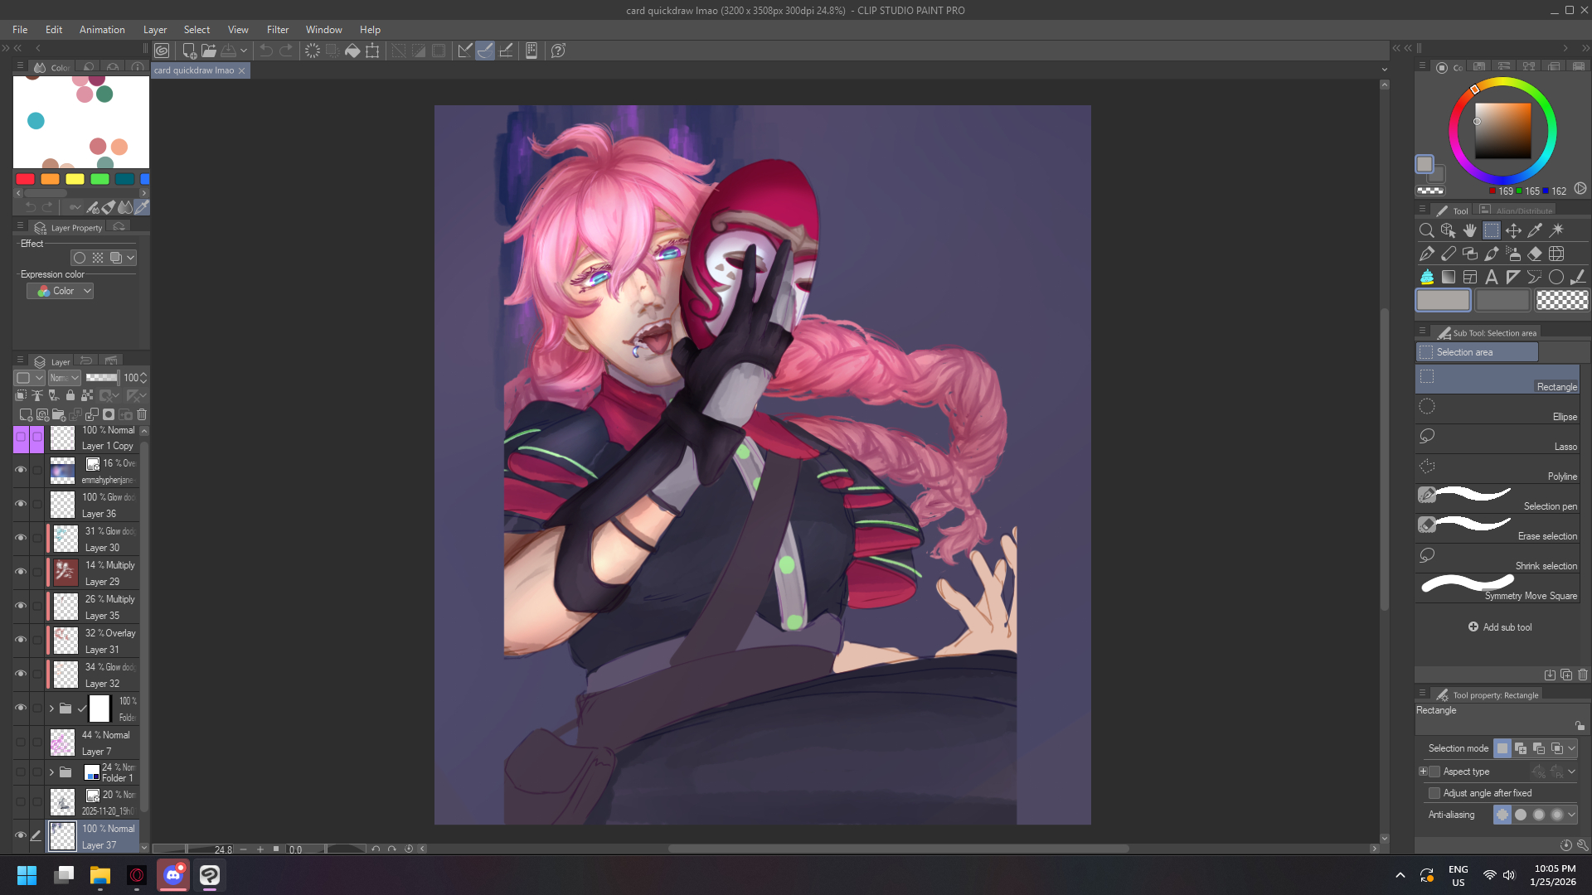
Task: Open the Expression color dropdown
Action: click(x=60, y=291)
